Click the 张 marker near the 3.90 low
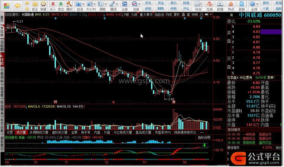The height and width of the screenshot is (167, 284). tap(174, 102)
